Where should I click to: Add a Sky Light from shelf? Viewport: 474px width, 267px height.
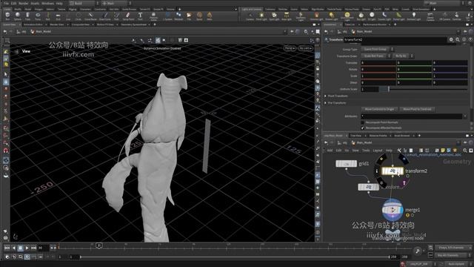pyautogui.click(x=361, y=16)
